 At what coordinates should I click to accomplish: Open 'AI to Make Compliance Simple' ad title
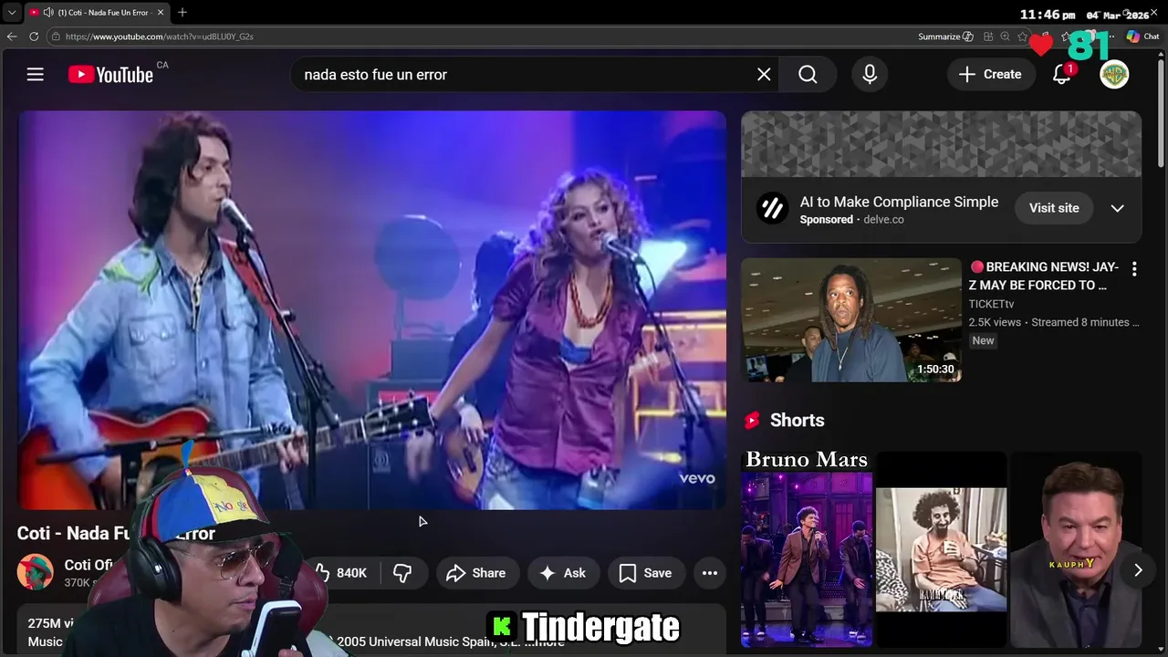tap(899, 202)
